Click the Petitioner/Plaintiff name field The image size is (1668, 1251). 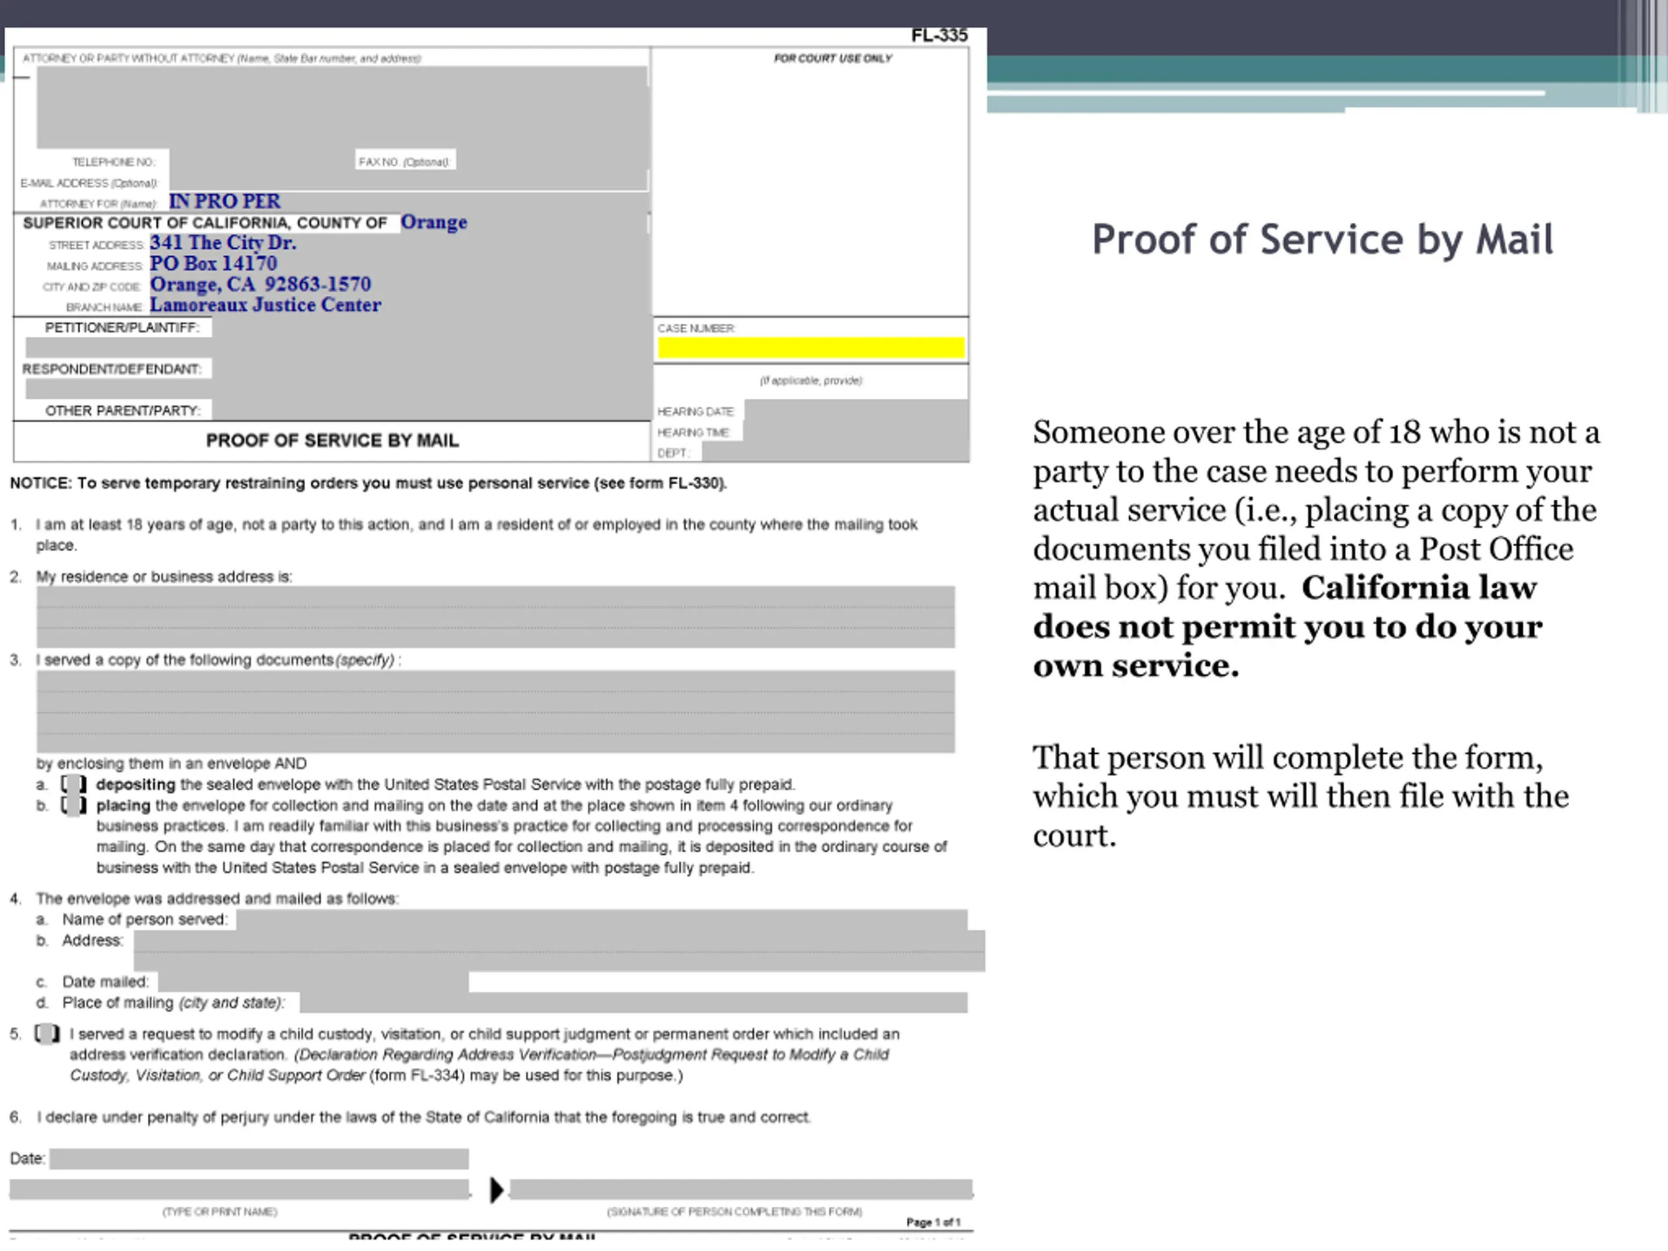[338, 348]
